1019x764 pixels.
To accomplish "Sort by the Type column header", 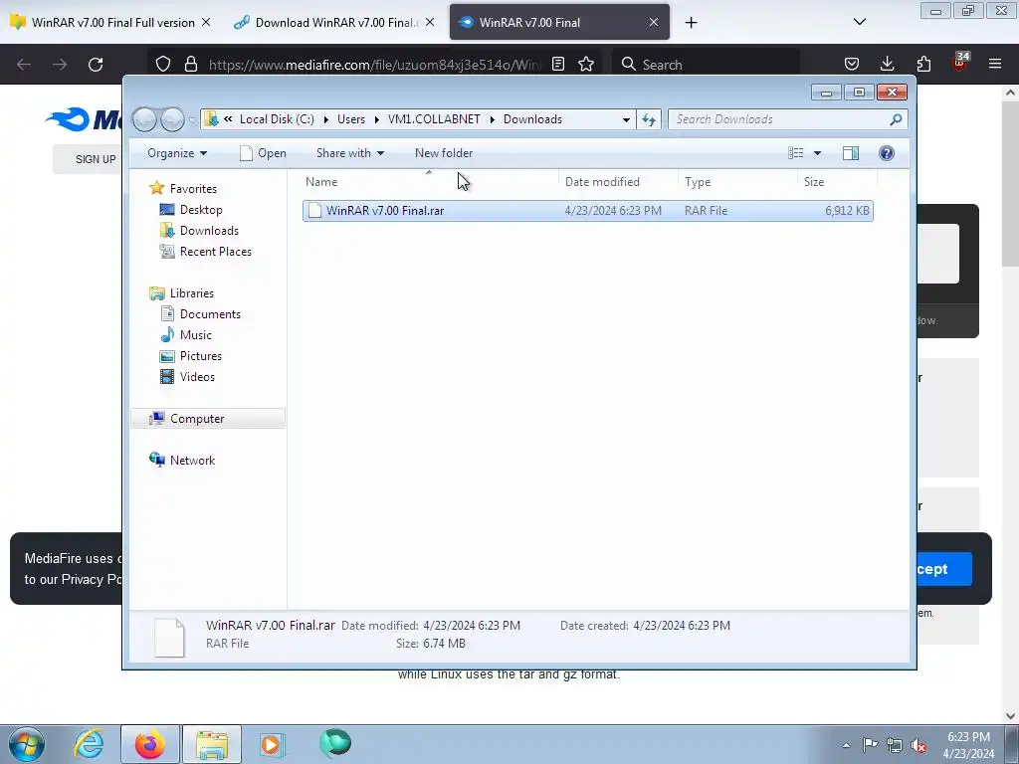I will 737,182.
